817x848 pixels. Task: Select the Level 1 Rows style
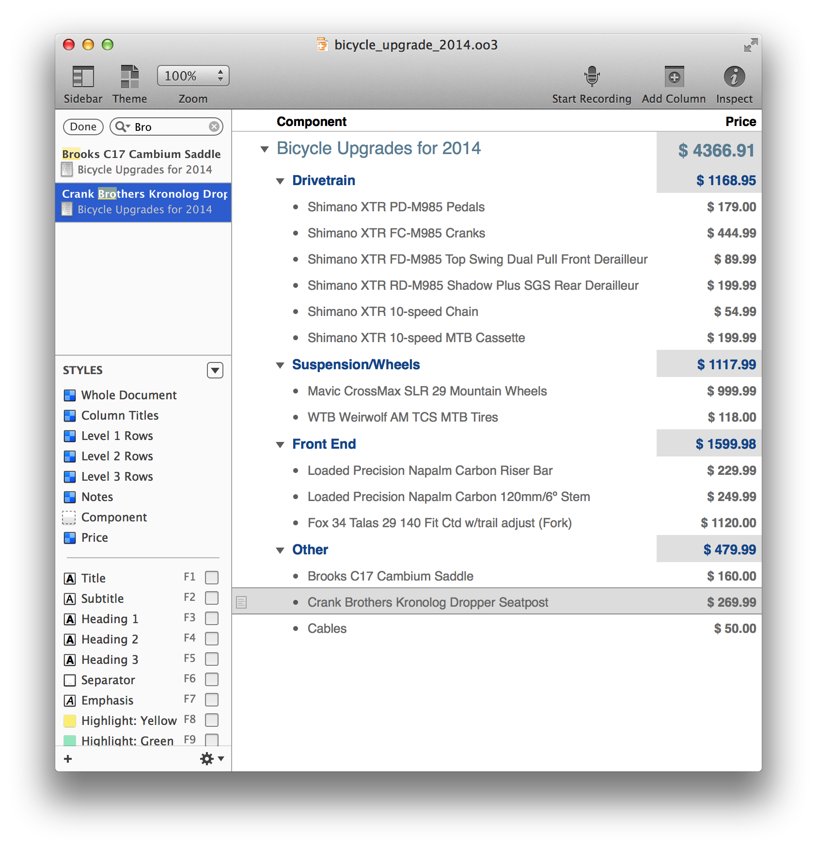[x=117, y=436]
